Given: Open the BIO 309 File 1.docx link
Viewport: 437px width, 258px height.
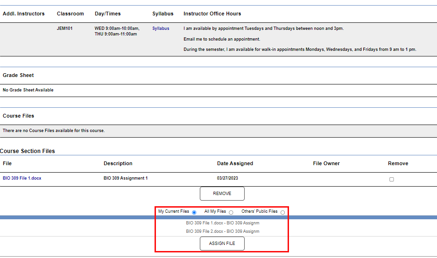Looking at the screenshot, I should point(22,178).
